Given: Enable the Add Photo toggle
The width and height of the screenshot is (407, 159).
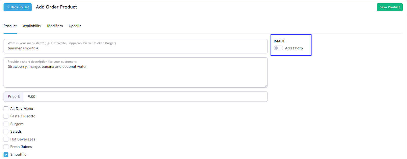Looking at the screenshot, I should click(x=278, y=48).
